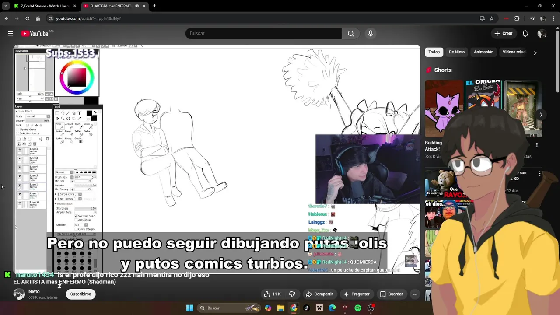Click the Suscribirse button

tap(81, 294)
